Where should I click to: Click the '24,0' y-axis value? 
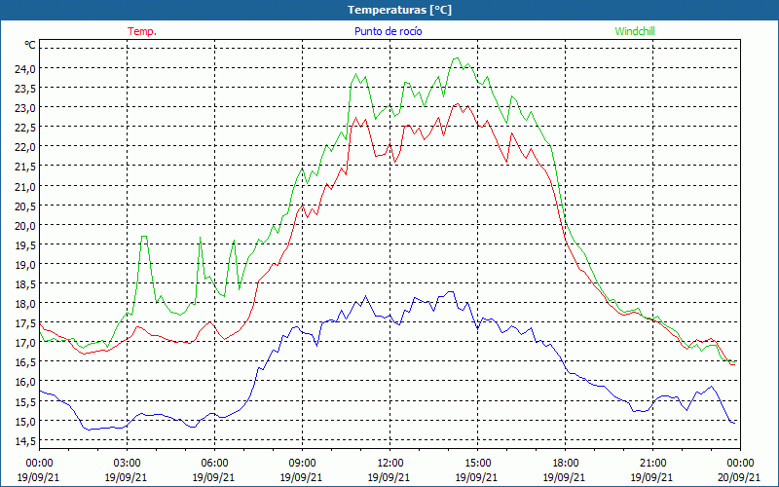point(24,68)
